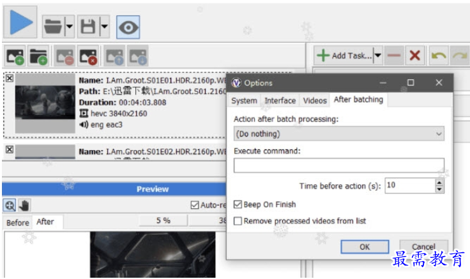Click the Duration 00:04:03.808 text
This screenshot has height=279, width=470.
(123, 103)
